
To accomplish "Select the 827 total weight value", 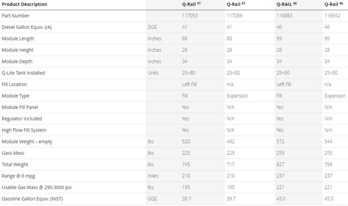I will click(x=280, y=164).
